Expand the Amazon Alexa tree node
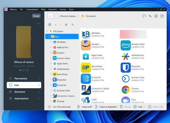 tap(51, 58)
